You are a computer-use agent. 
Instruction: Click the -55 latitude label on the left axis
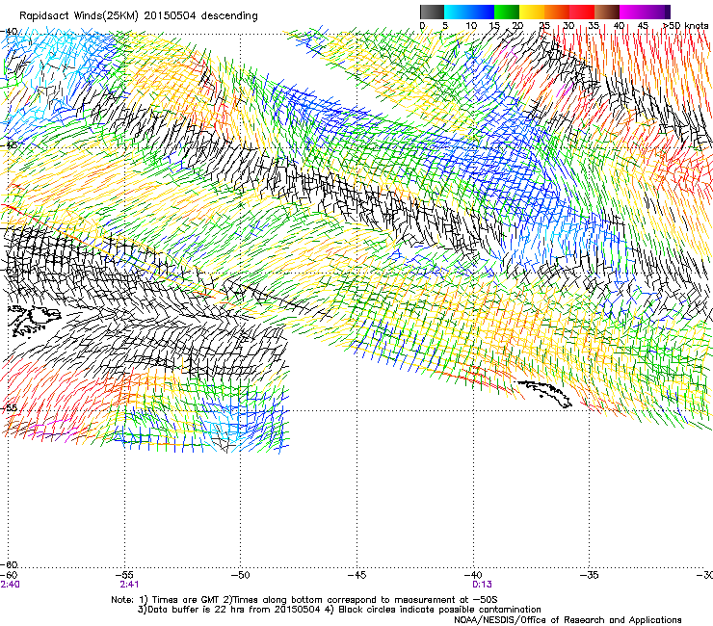point(9,407)
